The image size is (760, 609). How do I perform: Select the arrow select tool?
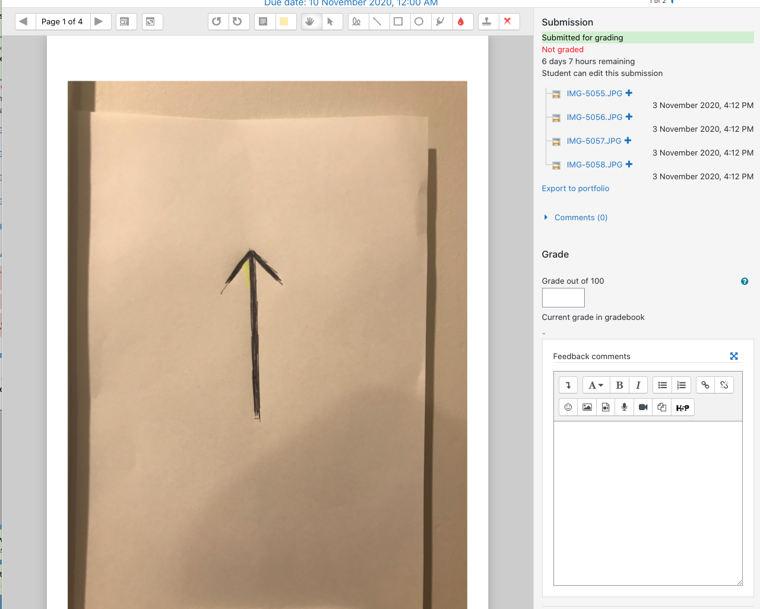331,21
